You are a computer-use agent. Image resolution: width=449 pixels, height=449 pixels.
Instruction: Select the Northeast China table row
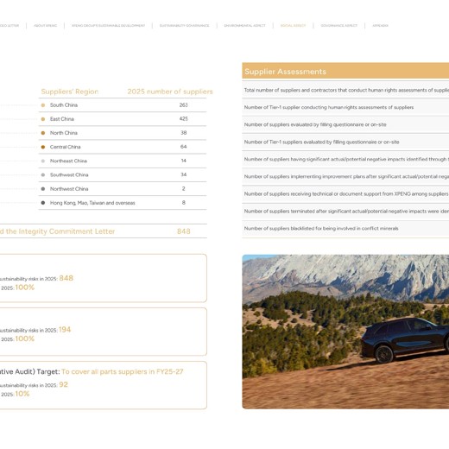click(123, 161)
